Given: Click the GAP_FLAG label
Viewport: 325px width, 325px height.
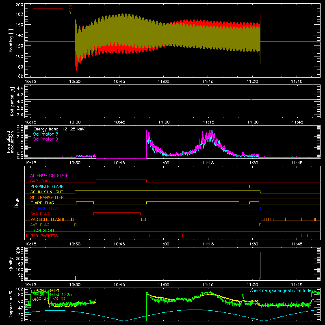Looking at the screenshot, I should click(40, 181).
